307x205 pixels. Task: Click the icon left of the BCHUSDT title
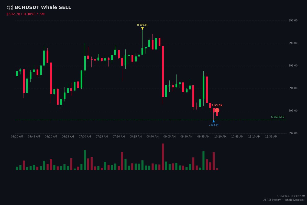coord(9,7)
